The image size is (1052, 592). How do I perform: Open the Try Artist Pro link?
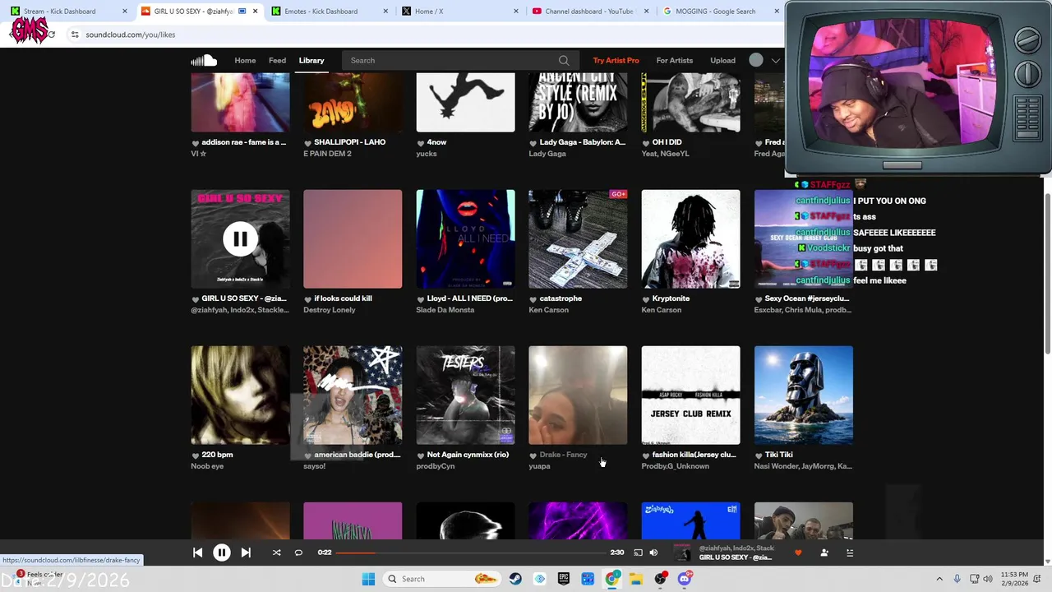click(616, 60)
